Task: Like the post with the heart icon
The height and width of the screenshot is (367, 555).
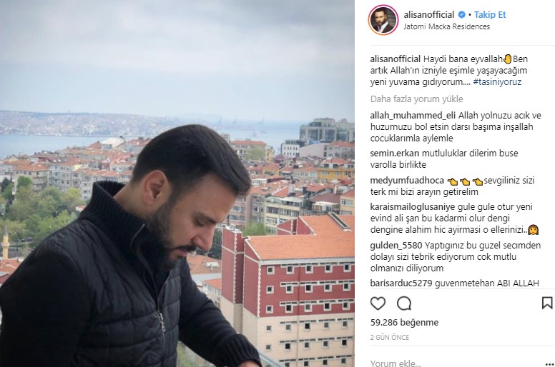Action: coord(378,303)
